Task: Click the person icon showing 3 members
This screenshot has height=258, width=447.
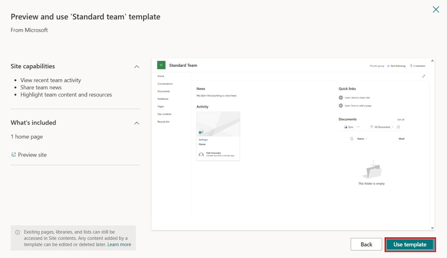Action: tap(411, 66)
